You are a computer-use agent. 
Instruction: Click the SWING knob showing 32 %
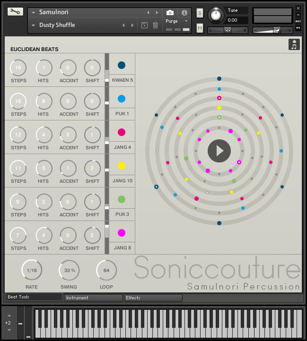[x=69, y=270]
